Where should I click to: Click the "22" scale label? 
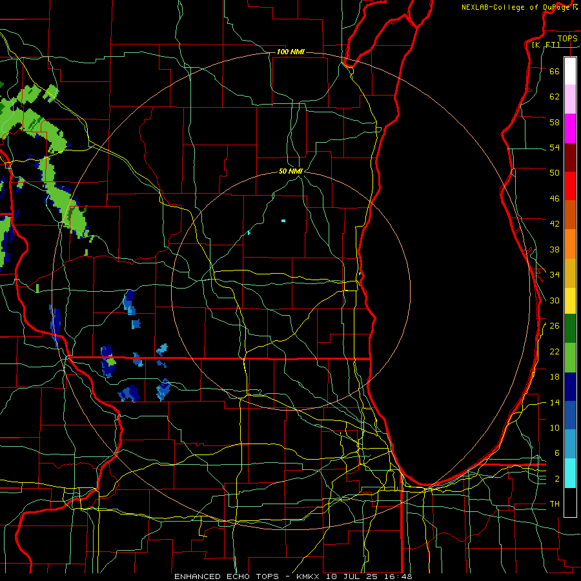point(555,351)
